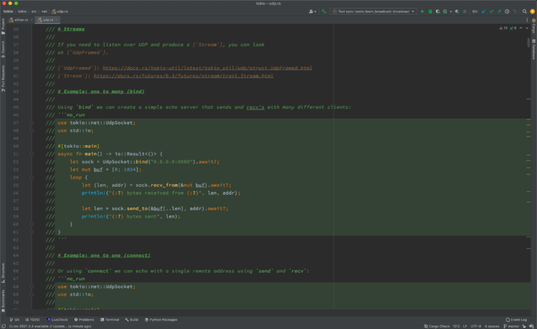Viewport: 537px width, 329px height.
Task: Expand the profiler options dropdown arrow
Action: pyautogui.click(x=450, y=11)
